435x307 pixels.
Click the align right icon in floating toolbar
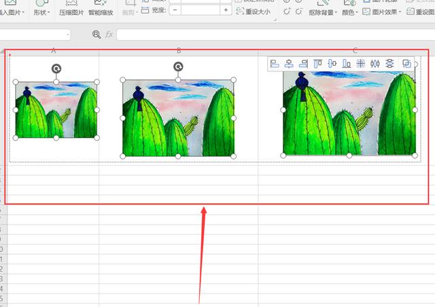[x=303, y=64]
